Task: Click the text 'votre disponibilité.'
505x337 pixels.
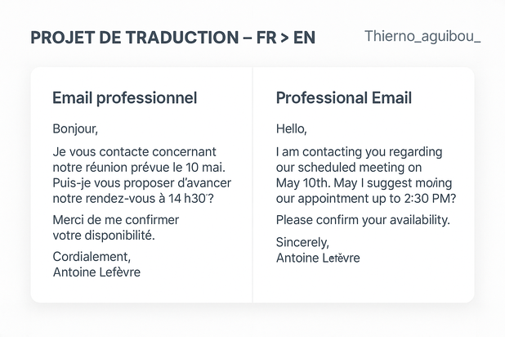Action: click(x=104, y=236)
